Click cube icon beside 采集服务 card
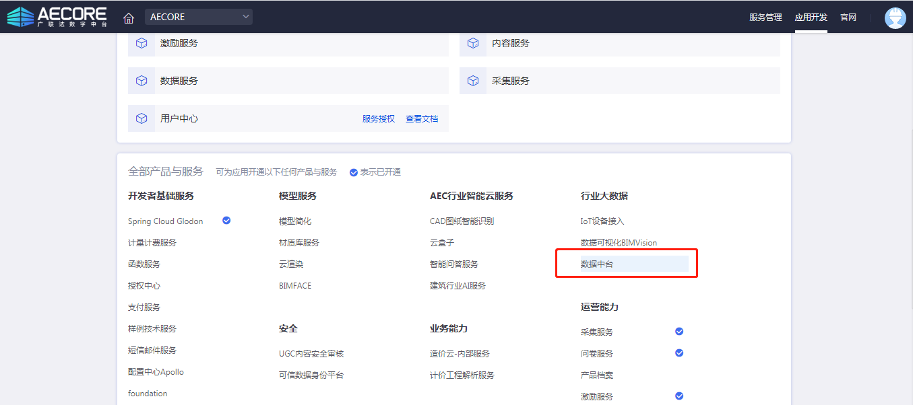Screen dimensions: 913x405 coord(473,81)
